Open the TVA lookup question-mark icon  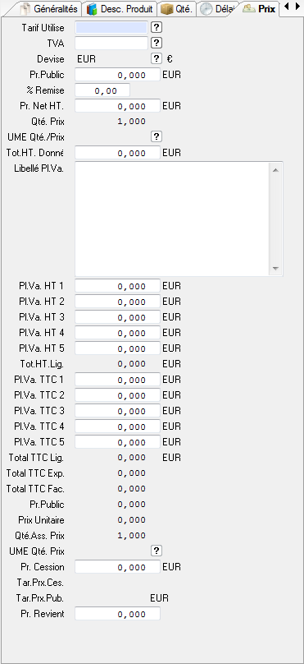point(157,44)
